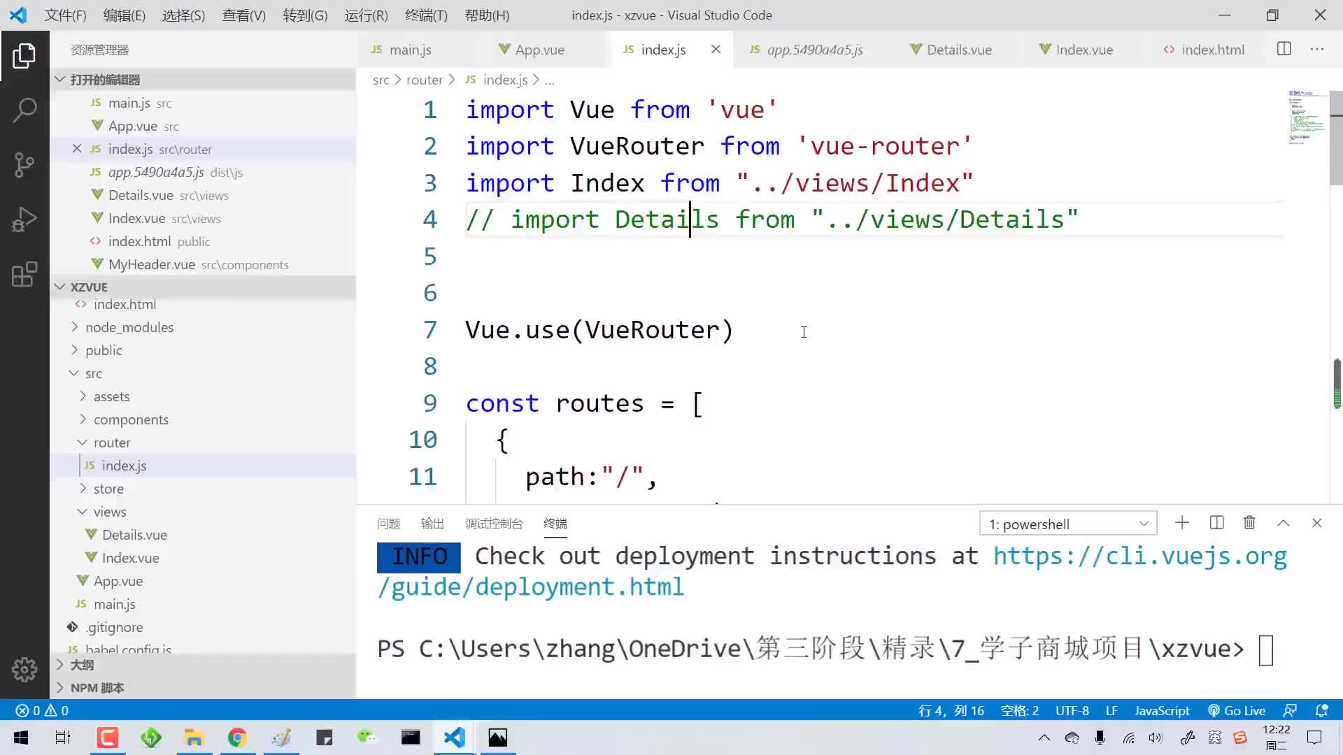The height and width of the screenshot is (755, 1343).
Task: Expand the router folder in file tree
Action: tap(83, 442)
